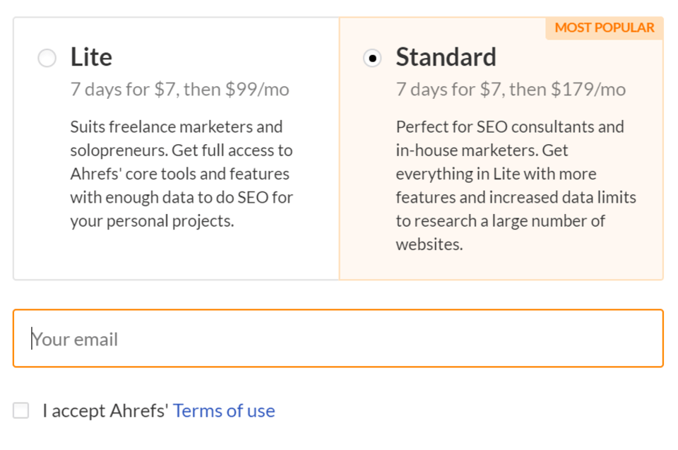Click "your personal projects." in Lite description
This screenshot has width=678, height=450.
(x=152, y=220)
